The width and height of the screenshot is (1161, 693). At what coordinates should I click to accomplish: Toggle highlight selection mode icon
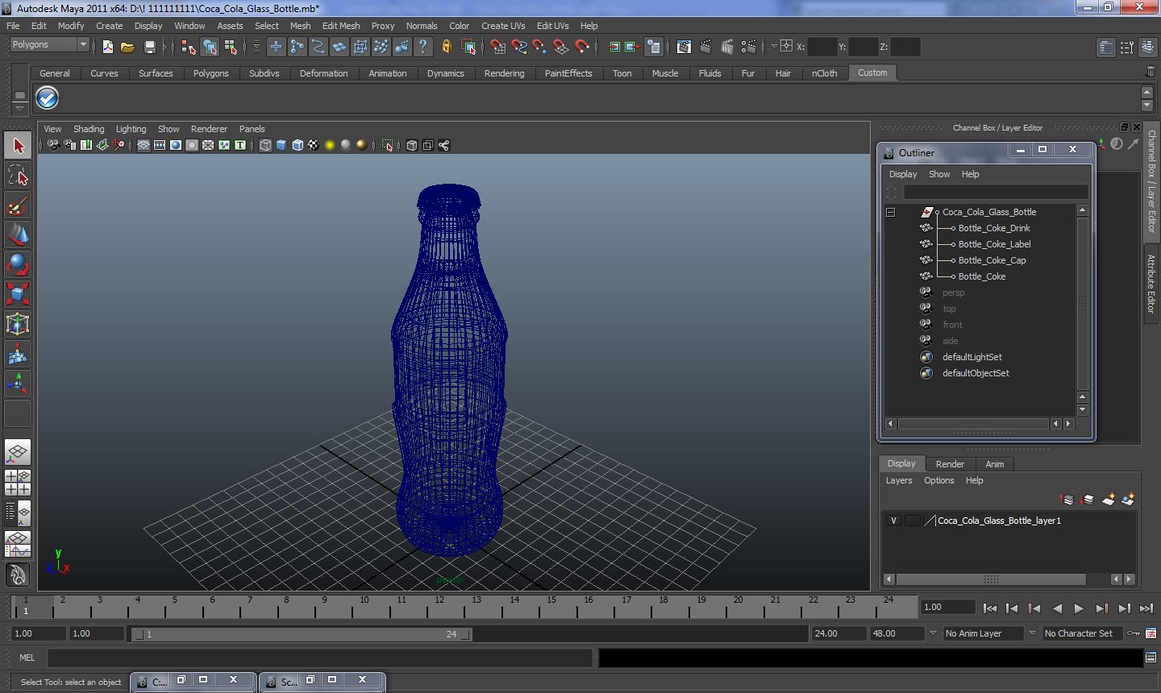pyautogui.click(x=468, y=47)
